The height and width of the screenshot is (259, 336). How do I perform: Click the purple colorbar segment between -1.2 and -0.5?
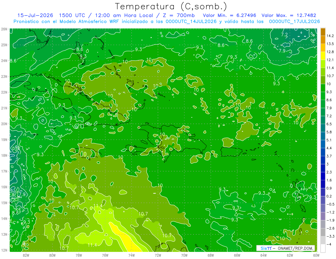click(323, 208)
